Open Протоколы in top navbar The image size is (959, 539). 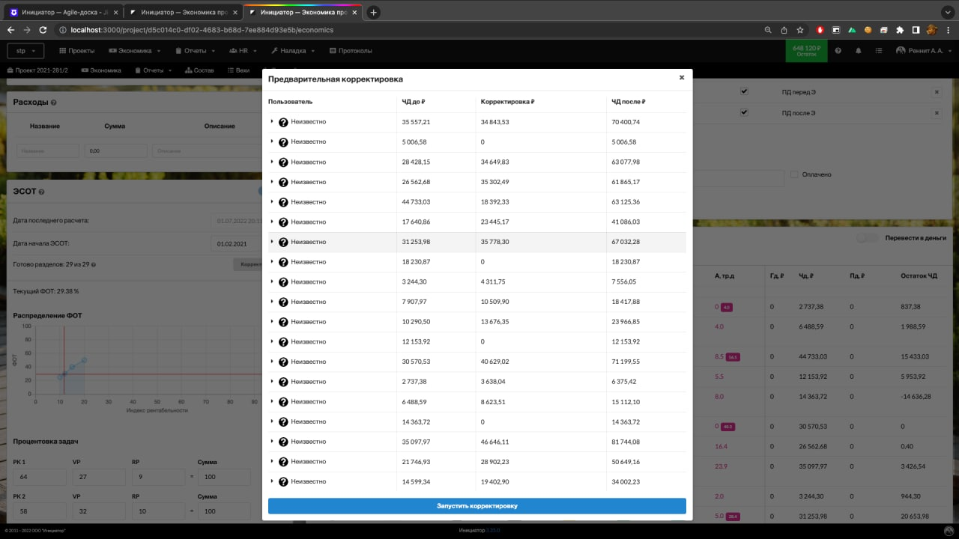pos(351,51)
